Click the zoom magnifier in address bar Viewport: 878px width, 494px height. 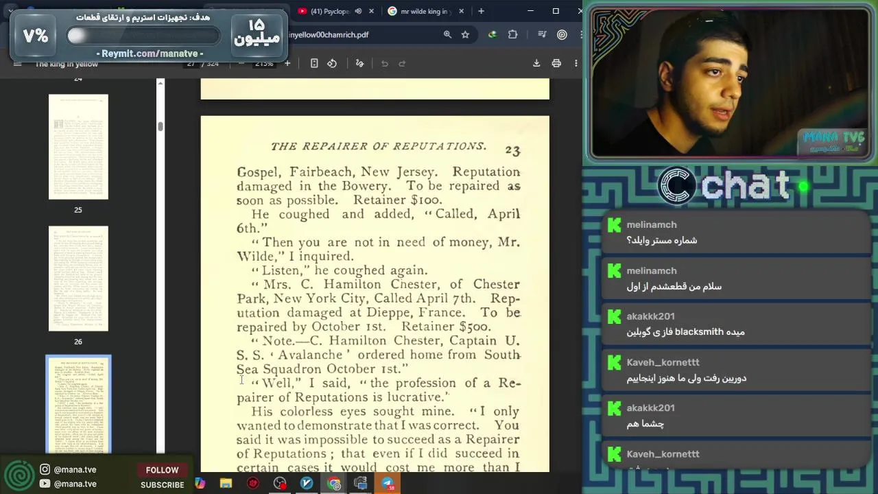[x=447, y=34]
